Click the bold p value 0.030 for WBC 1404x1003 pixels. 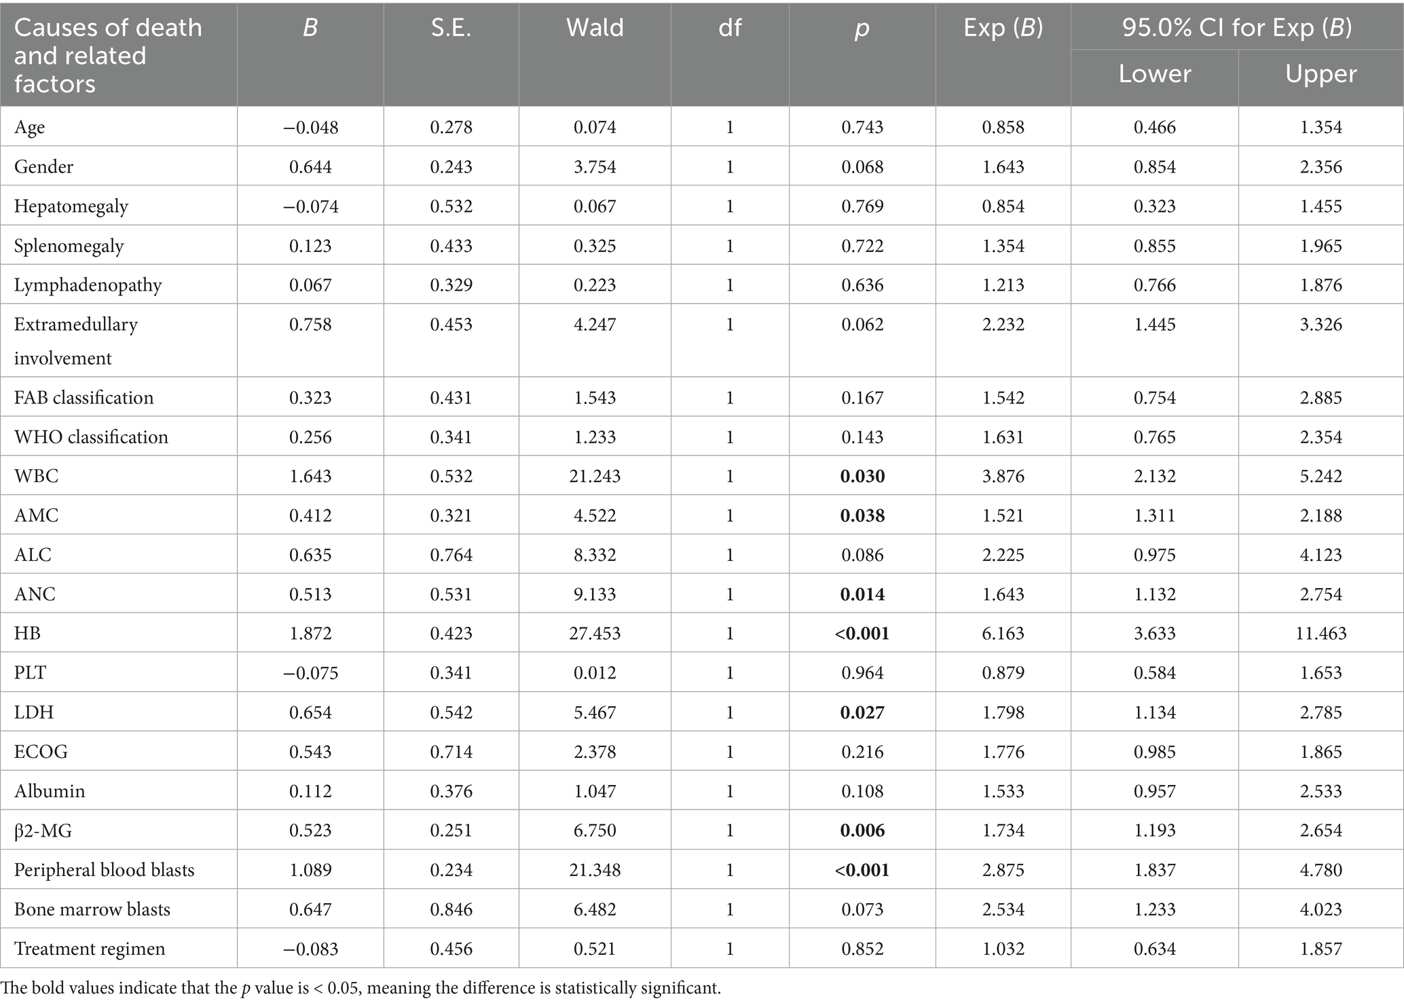[x=862, y=476]
